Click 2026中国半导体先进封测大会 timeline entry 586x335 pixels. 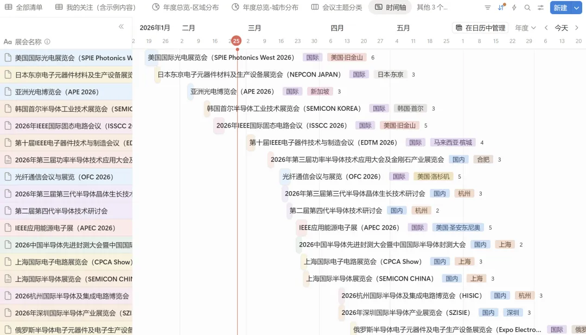click(383, 244)
